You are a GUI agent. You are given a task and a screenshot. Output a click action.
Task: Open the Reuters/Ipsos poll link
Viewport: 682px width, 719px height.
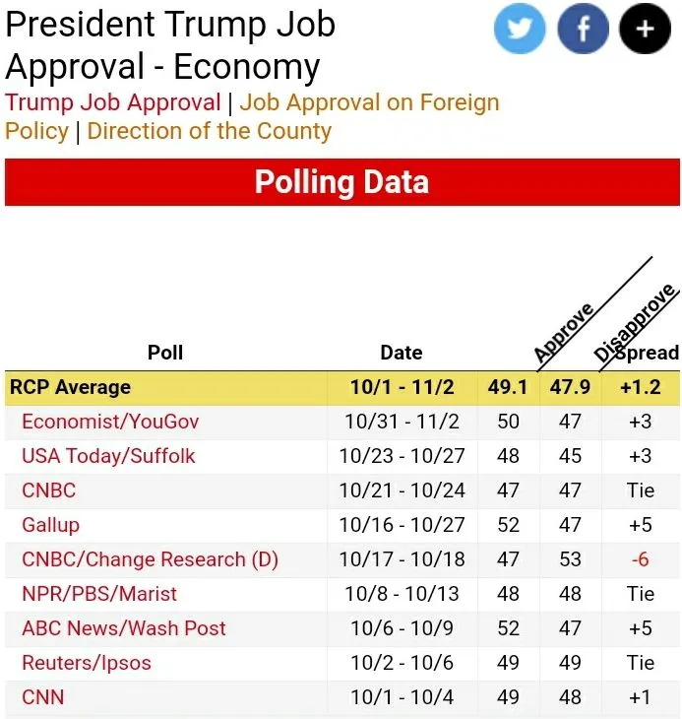click(87, 663)
